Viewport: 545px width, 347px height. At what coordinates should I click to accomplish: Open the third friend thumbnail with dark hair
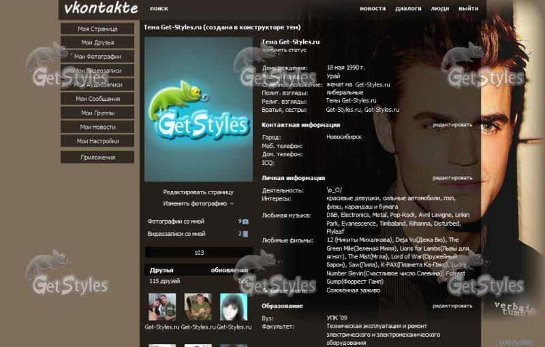234,307
